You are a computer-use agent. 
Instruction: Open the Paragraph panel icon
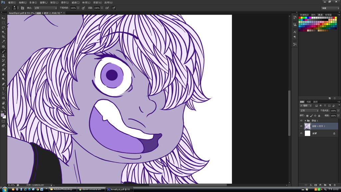[x=295, y=37]
